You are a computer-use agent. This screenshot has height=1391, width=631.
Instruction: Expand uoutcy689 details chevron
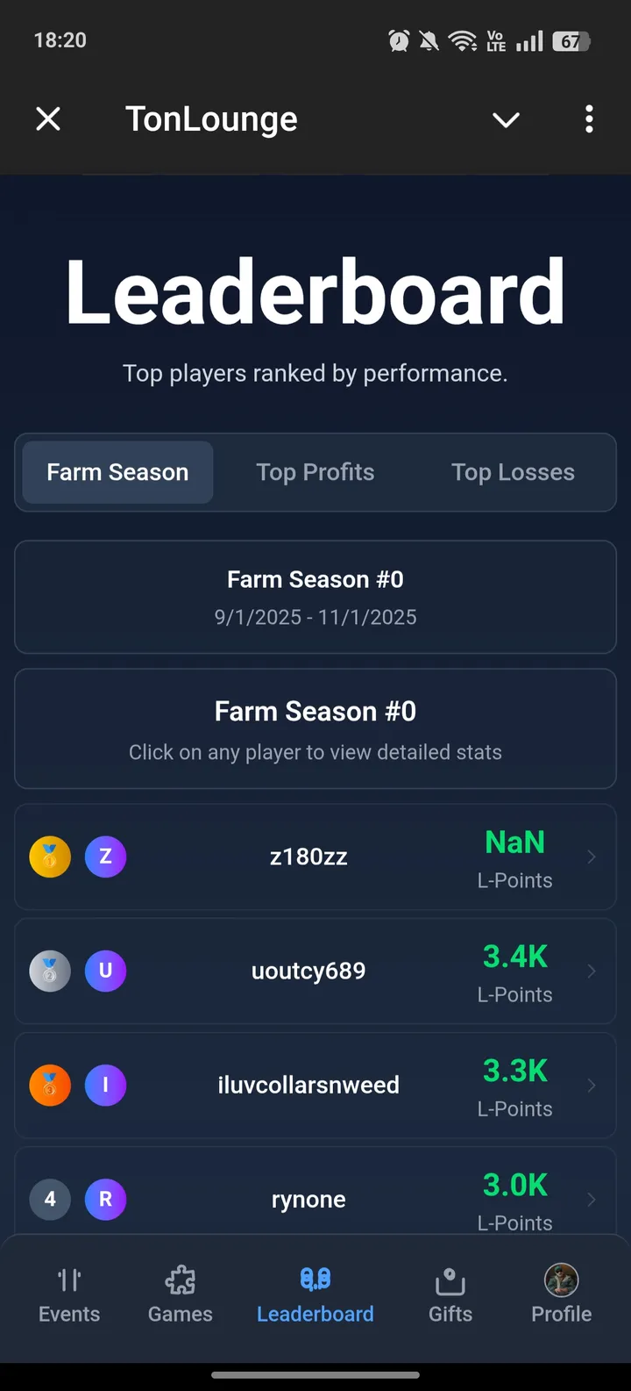click(x=592, y=972)
